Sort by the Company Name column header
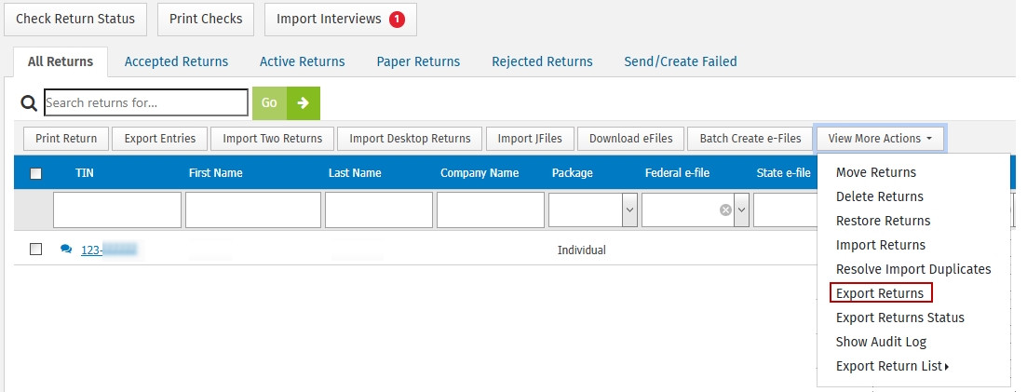Image resolution: width=1027 pixels, height=392 pixels. [x=480, y=173]
